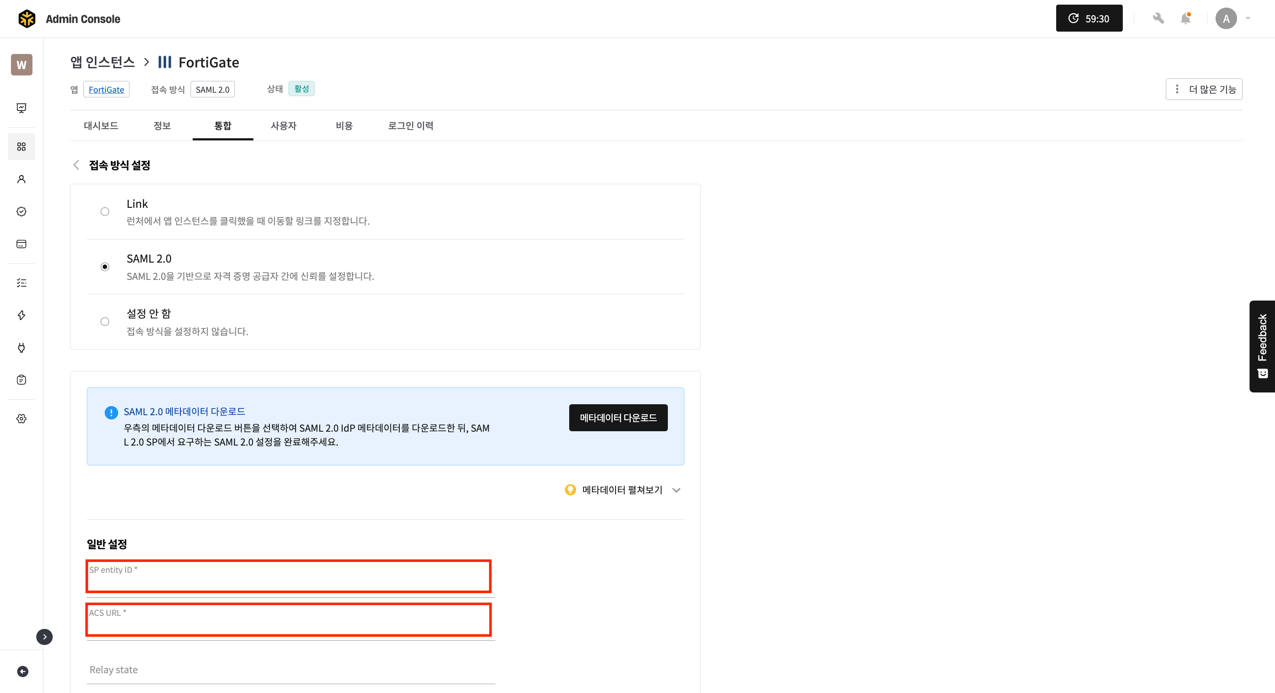Open the plug integrations sidebar icon
1275x693 pixels.
pos(21,347)
